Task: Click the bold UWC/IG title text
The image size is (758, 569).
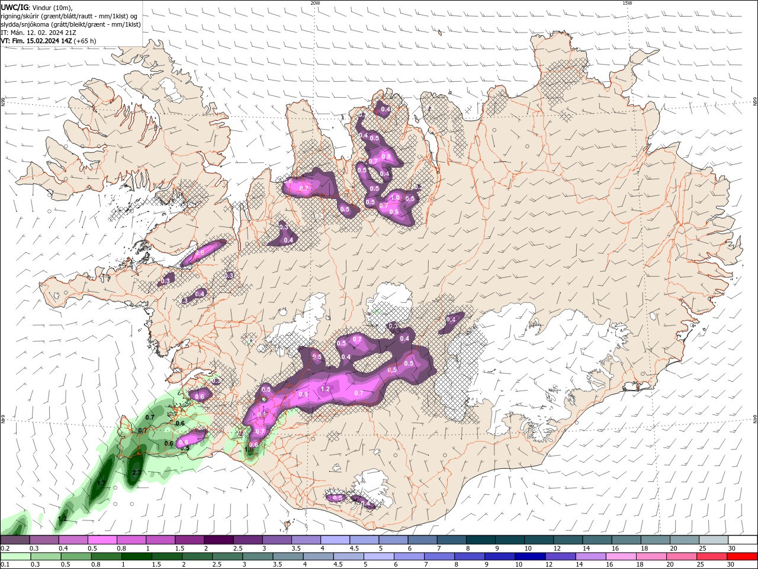Action: 14,7
